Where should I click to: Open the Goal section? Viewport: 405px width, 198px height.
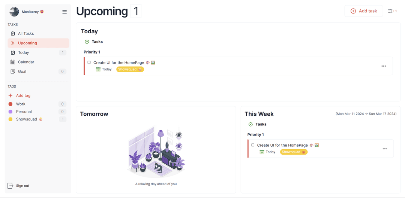tap(39, 71)
